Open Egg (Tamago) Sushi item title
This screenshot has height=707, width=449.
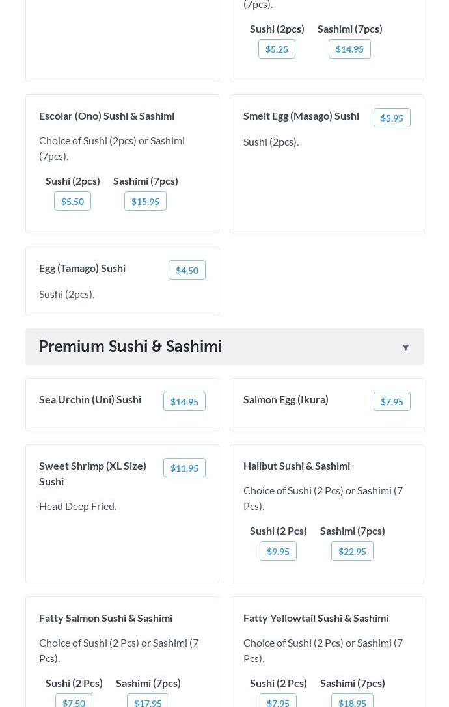[x=82, y=268]
